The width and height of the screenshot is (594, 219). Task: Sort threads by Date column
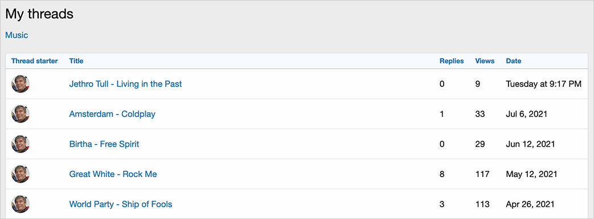coord(513,61)
